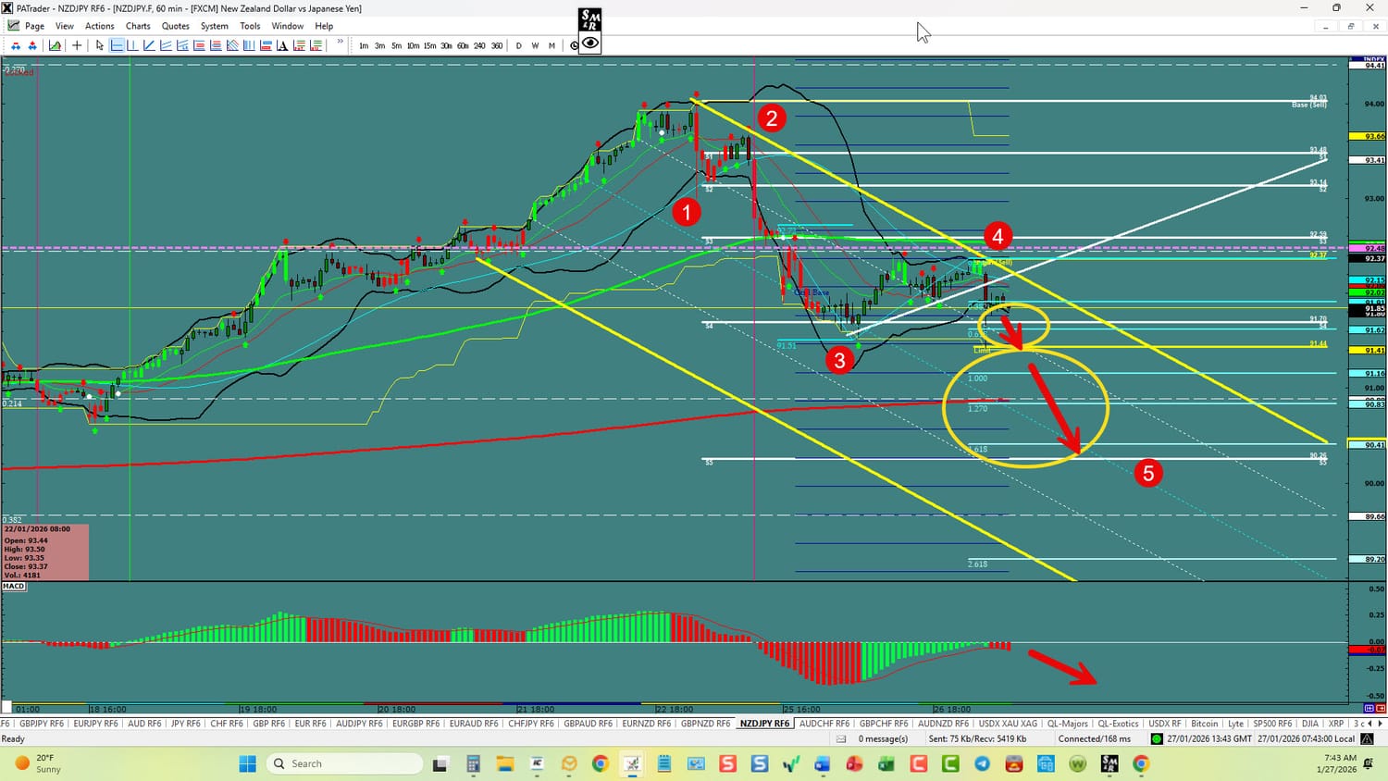Toggle the green connection status indicator
Image resolution: width=1388 pixels, height=781 pixels.
[1156, 738]
